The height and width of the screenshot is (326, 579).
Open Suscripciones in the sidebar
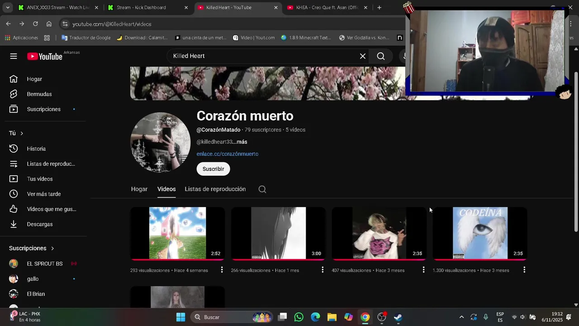tap(43, 109)
